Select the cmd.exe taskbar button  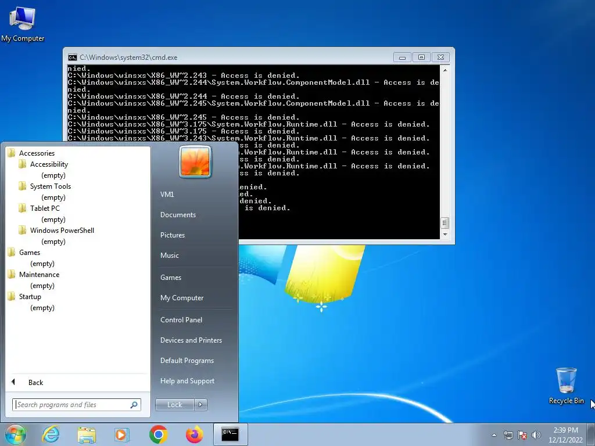pos(230,434)
